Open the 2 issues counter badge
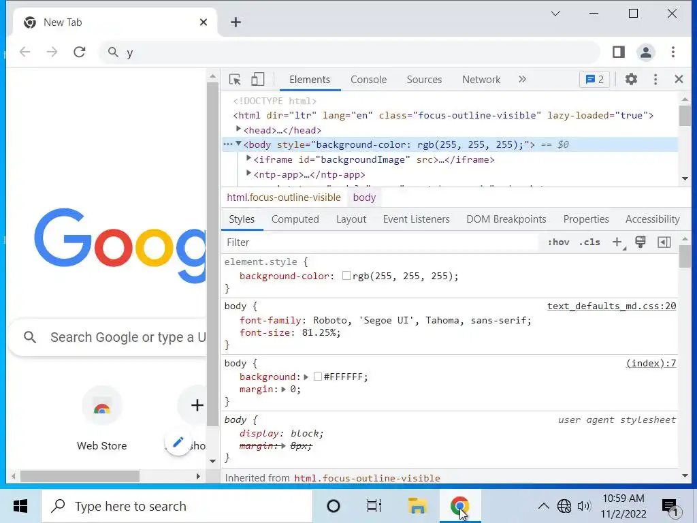This screenshot has height=523, width=697. tap(594, 80)
